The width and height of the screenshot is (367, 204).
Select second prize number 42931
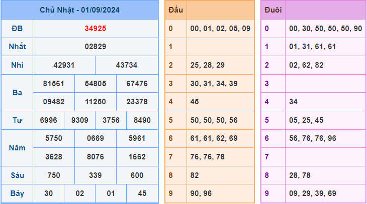tap(64, 65)
